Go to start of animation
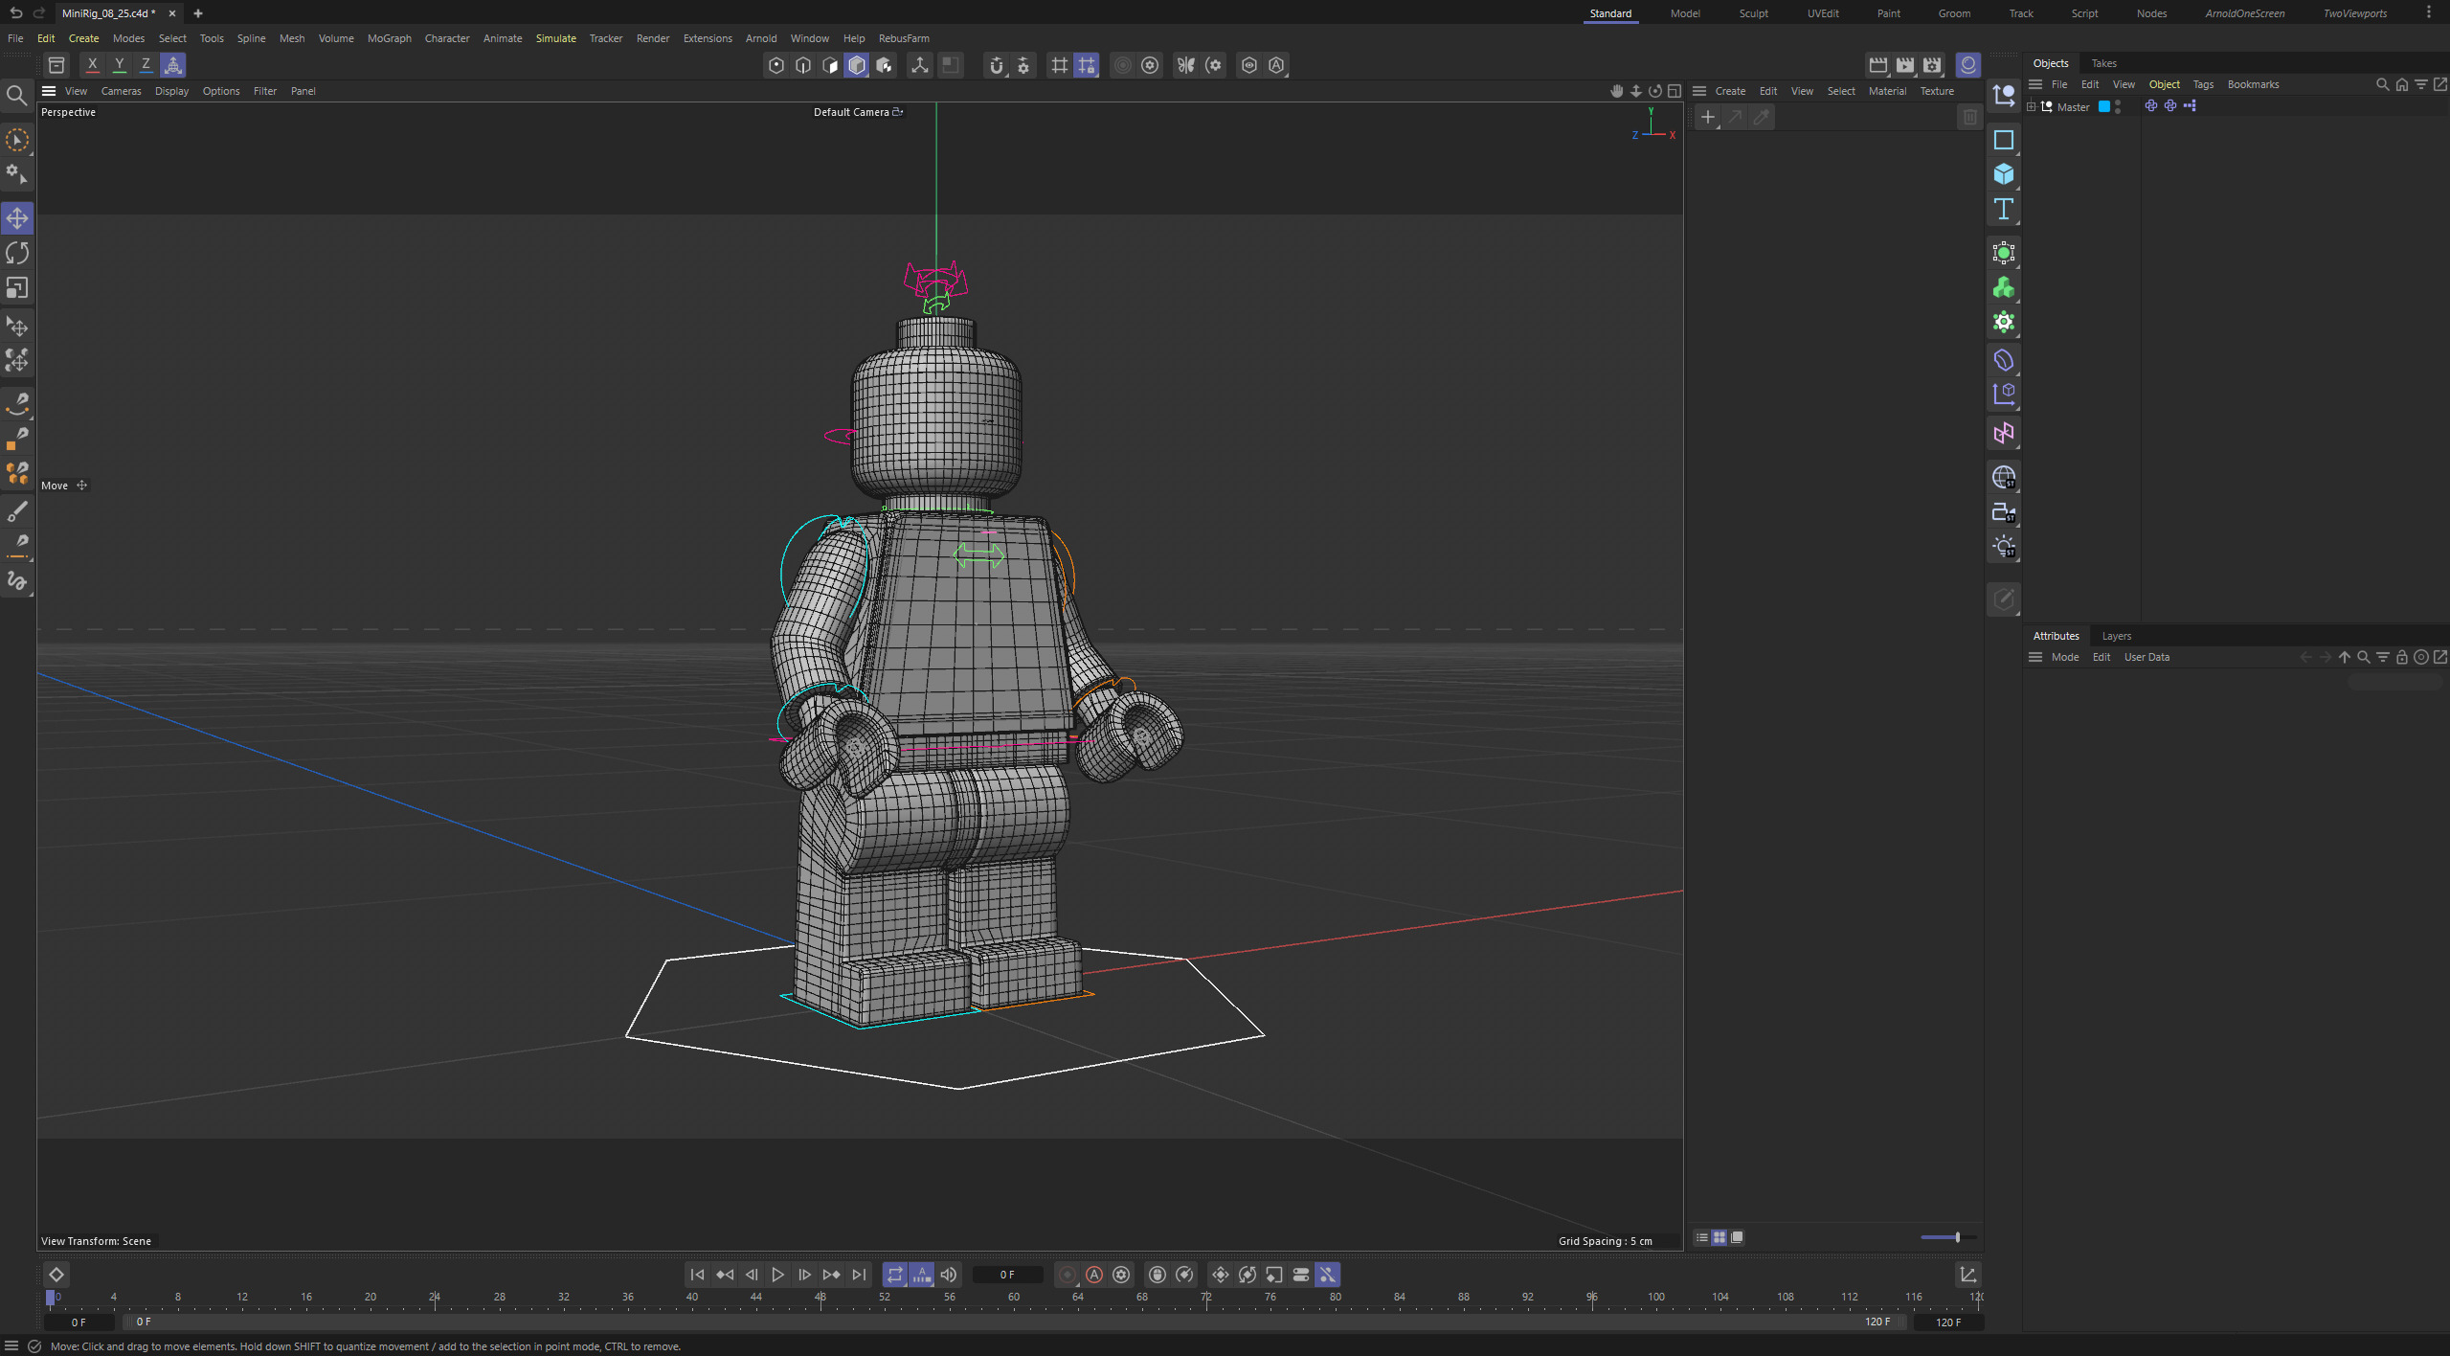Screen dimensions: 2450x1356 tap(698, 1275)
